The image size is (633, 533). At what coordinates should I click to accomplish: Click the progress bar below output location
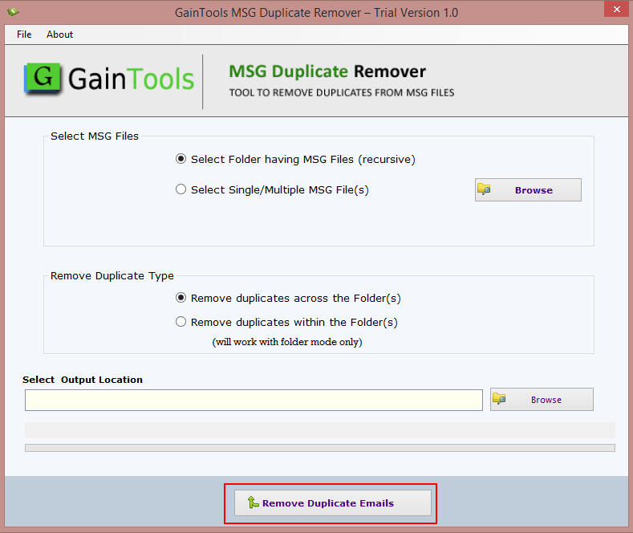[x=320, y=448]
